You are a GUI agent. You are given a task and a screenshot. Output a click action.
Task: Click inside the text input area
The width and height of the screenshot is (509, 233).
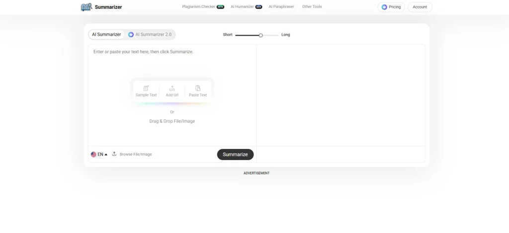(x=172, y=65)
